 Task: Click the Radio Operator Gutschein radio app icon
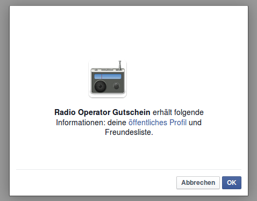tap(108, 79)
